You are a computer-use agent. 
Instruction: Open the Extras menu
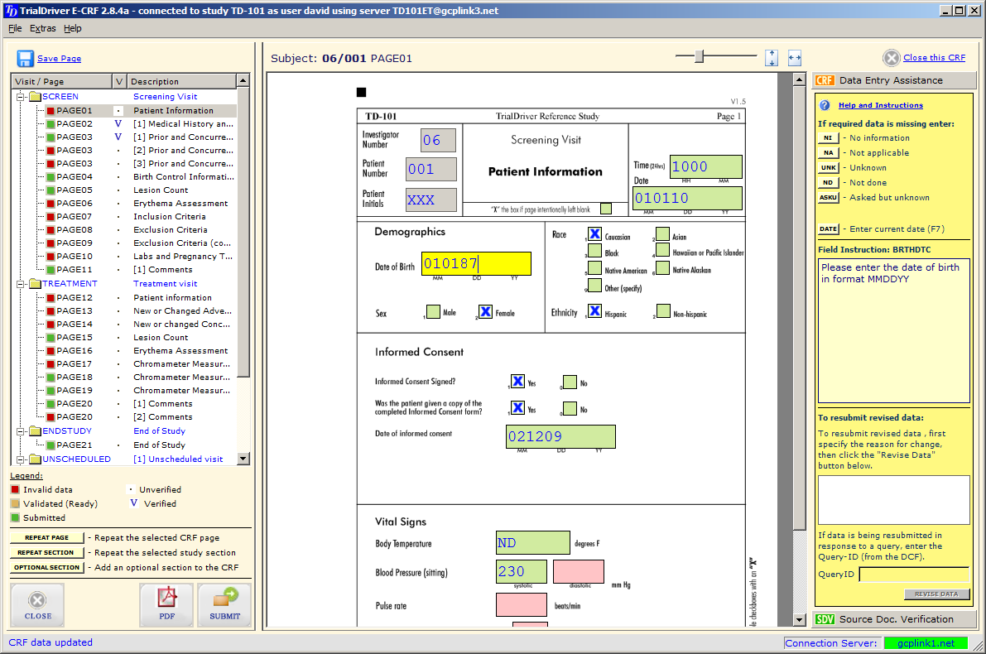tap(43, 28)
